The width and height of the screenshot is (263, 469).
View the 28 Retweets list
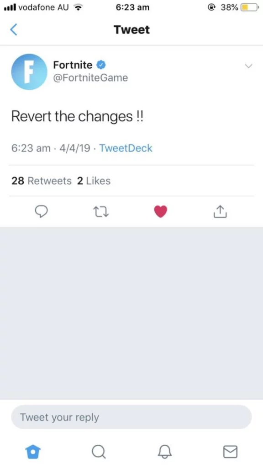click(x=42, y=180)
